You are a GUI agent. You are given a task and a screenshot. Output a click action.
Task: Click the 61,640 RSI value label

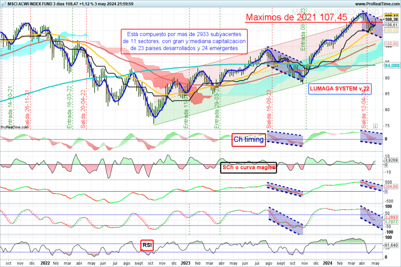coord(391,245)
